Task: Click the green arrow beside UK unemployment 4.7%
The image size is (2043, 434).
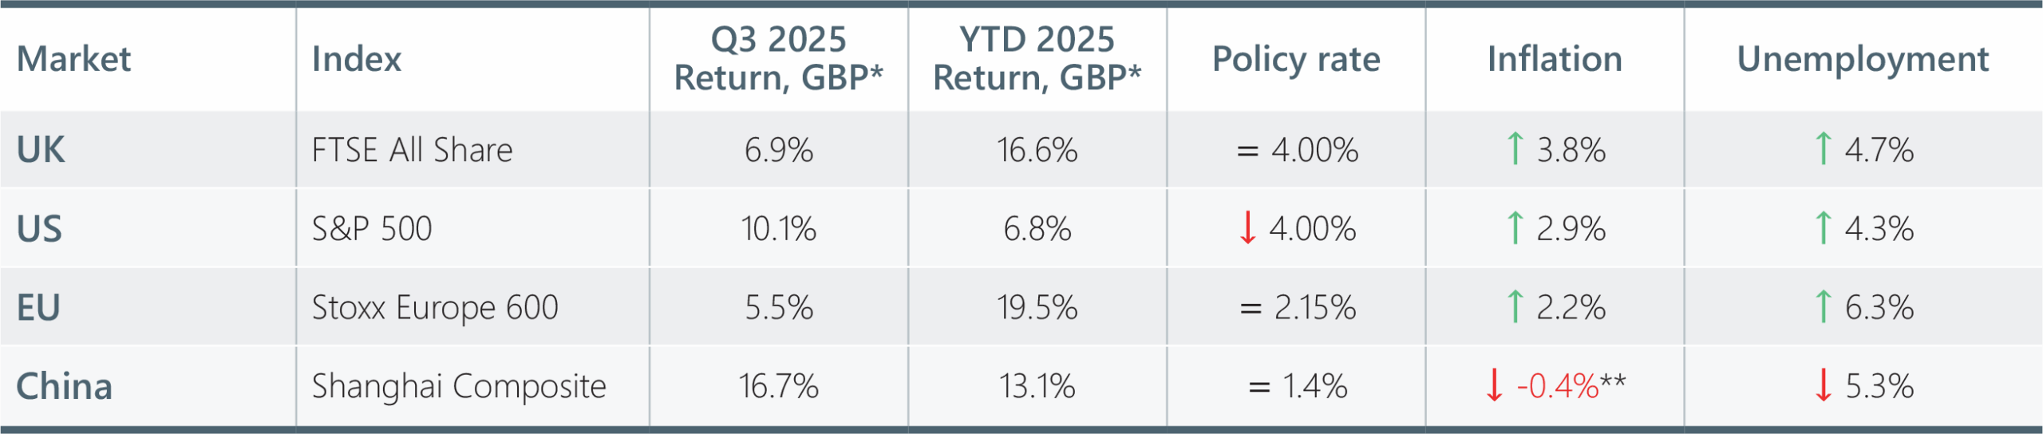Action: tap(1823, 149)
